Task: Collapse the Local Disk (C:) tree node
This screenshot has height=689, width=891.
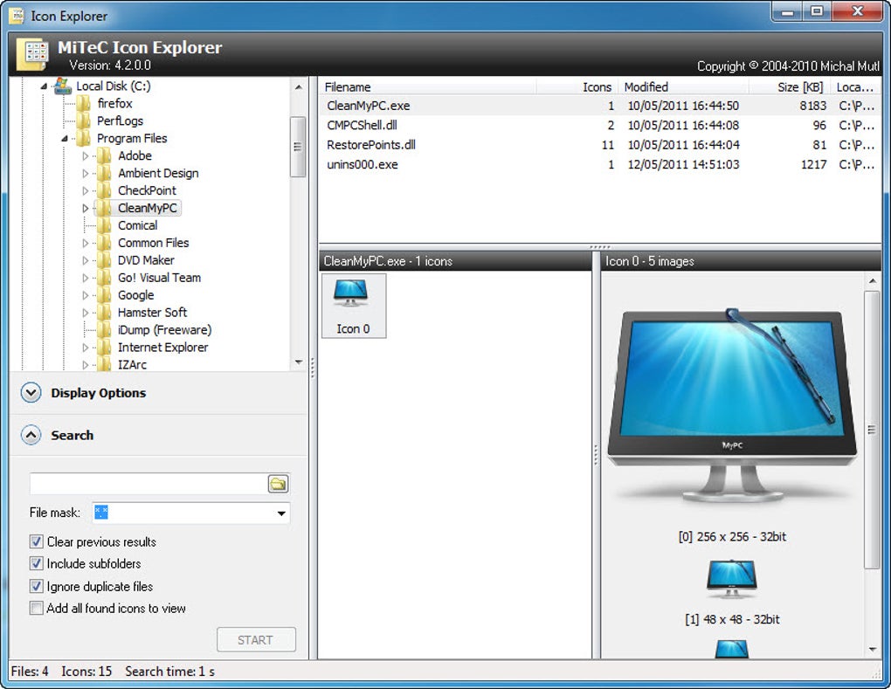Action: tap(44, 87)
